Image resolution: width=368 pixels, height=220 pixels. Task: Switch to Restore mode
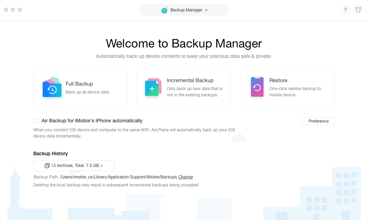pyautogui.click(x=287, y=88)
